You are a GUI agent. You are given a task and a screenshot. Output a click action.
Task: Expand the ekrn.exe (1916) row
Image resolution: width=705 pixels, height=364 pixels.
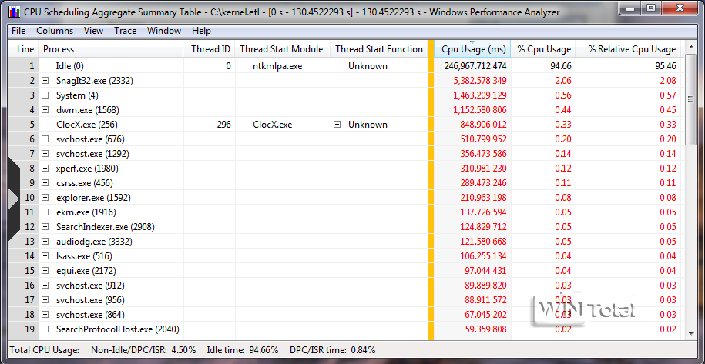[x=45, y=212]
